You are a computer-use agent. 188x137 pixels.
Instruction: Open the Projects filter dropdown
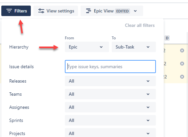coord(110,133)
